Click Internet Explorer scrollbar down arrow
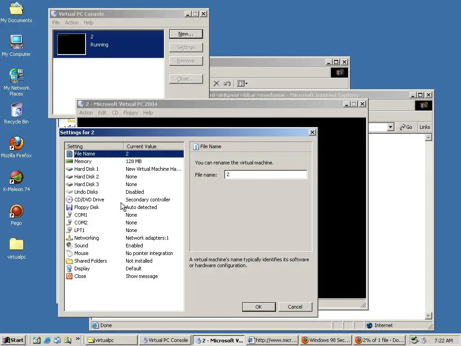 pyautogui.click(x=429, y=316)
